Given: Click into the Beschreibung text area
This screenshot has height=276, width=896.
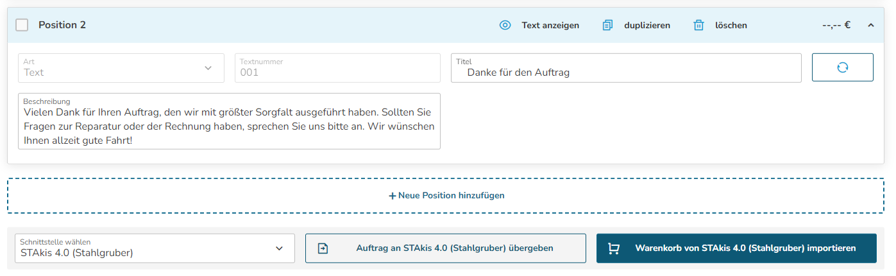Looking at the screenshot, I should pyautogui.click(x=229, y=121).
